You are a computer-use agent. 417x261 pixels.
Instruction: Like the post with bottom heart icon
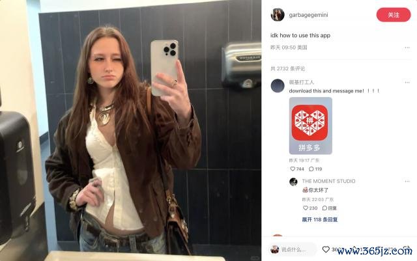coord(326,249)
